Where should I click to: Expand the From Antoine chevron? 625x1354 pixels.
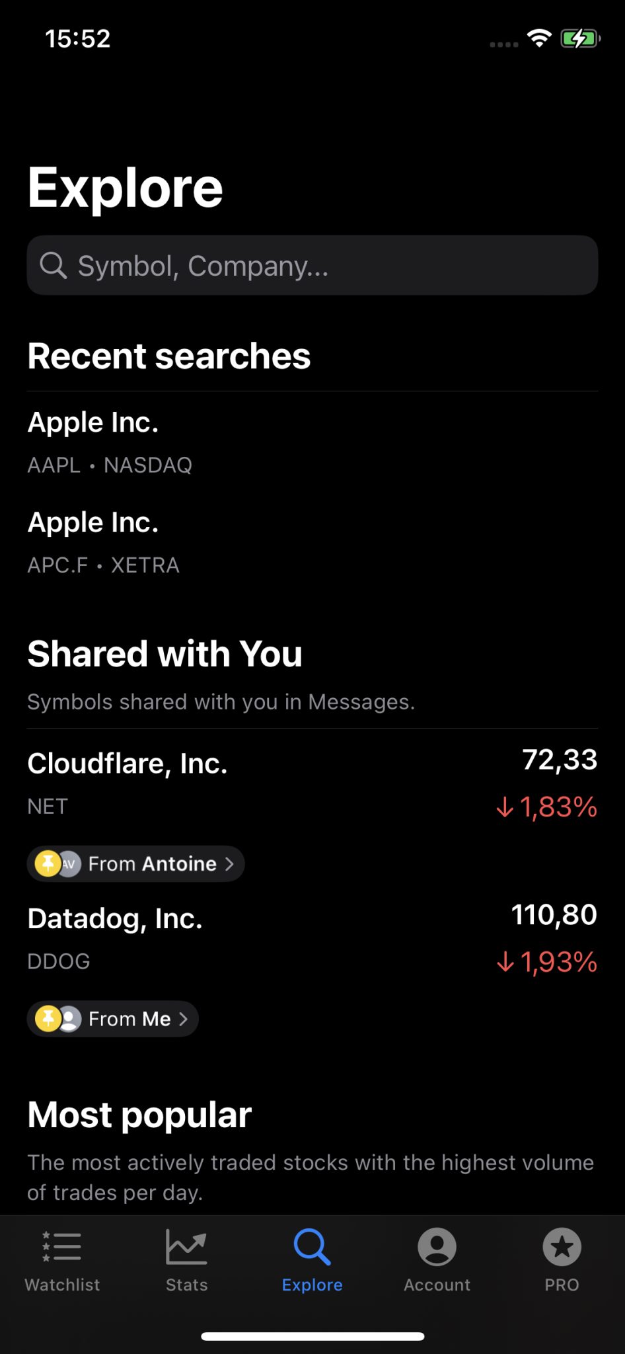pyautogui.click(x=229, y=863)
